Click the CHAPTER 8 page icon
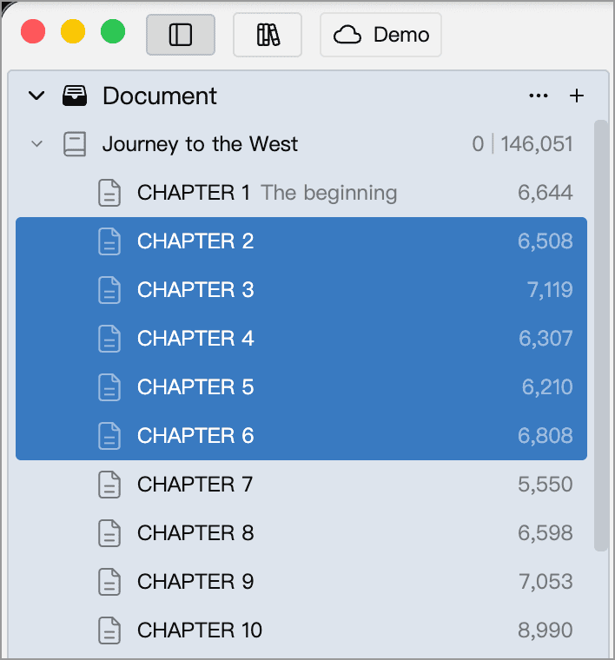 coord(109,533)
